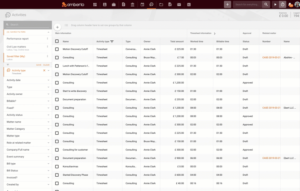
Task: Click the plus quick-add button in top bar
Action: (227, 4)
